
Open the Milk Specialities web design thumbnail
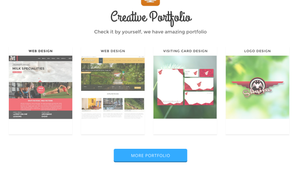coord(41,87)
